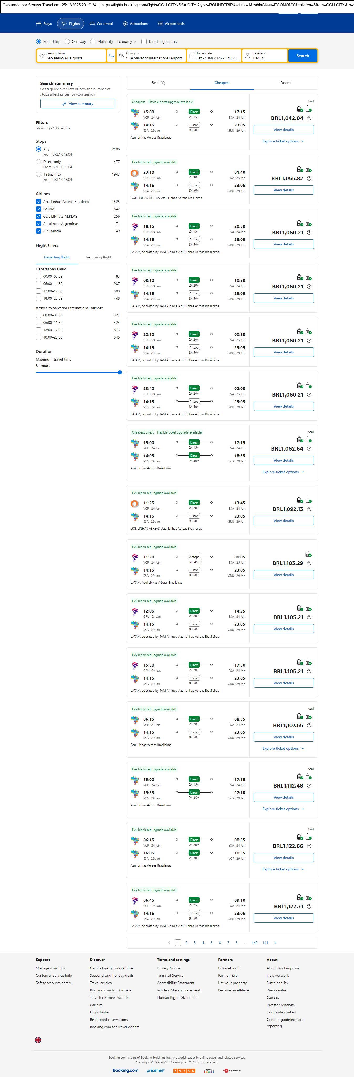Viewport: 354px width, 1077px height.
Task: Click the next page arrow in pagination
Action: 275,942
